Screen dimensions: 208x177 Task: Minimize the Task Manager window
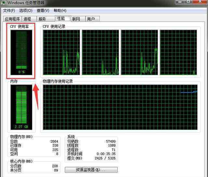coord(180,2)
